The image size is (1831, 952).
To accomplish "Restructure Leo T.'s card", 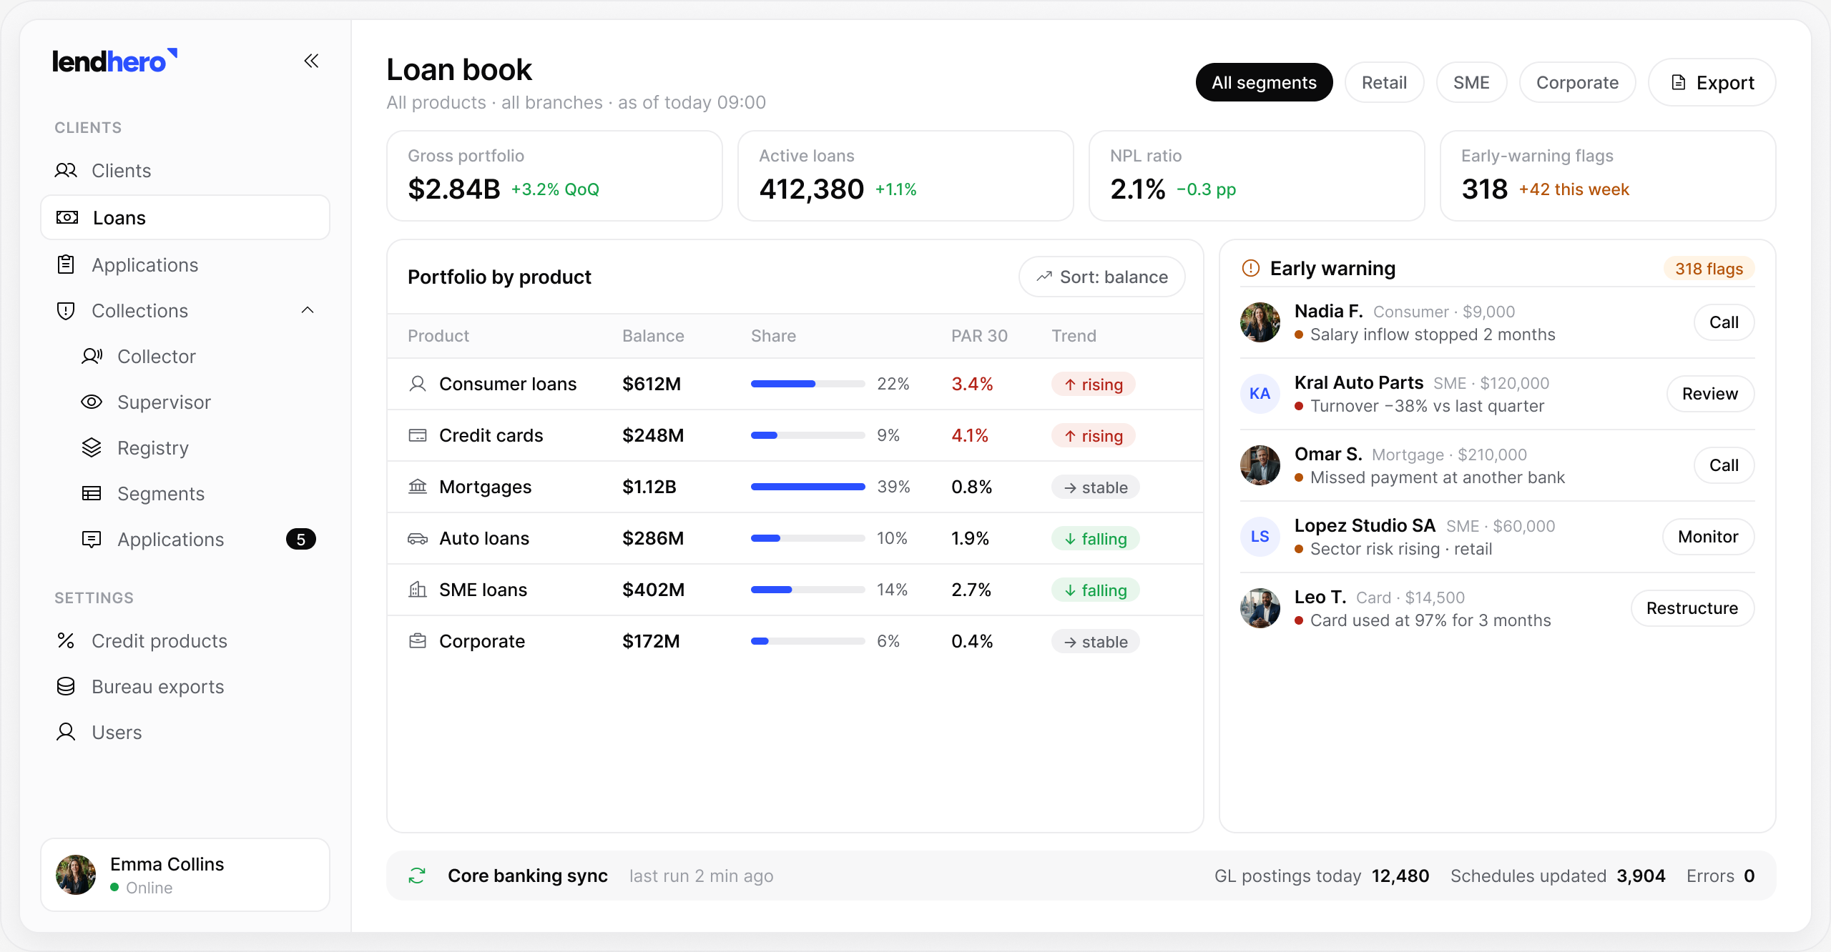I will click(1692, 608).
